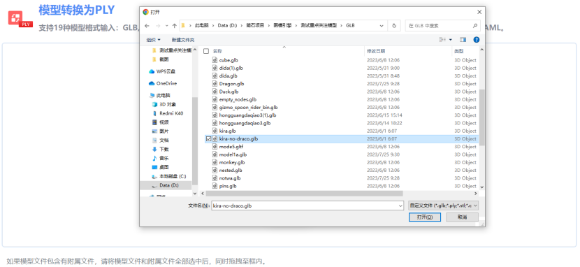580x267 pixels.
Task: Click the sidebar vertical scrollbar
Action: [194, 140]
